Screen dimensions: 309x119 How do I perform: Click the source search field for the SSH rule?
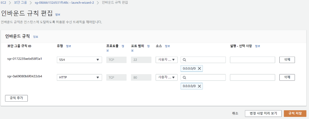tap(203, 60)
